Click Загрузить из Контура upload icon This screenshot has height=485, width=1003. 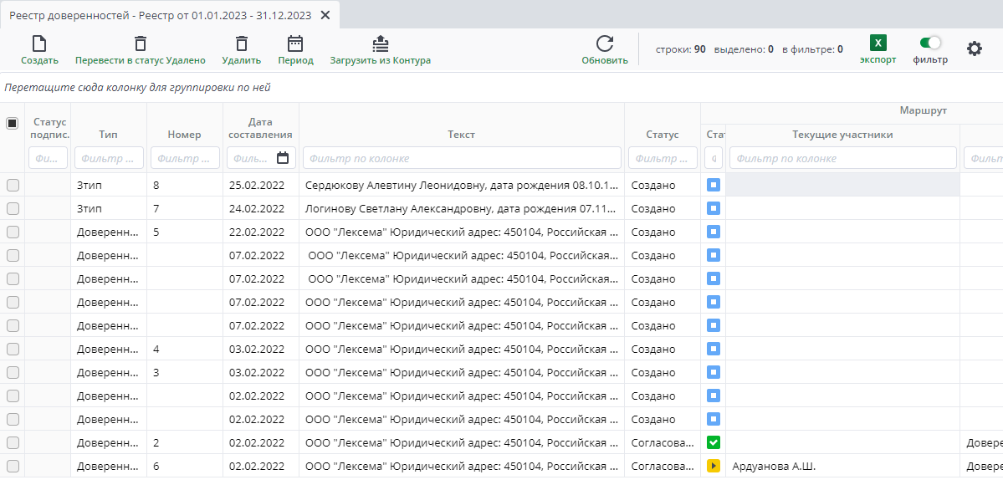pyautogui.click(x=381, y=43)
